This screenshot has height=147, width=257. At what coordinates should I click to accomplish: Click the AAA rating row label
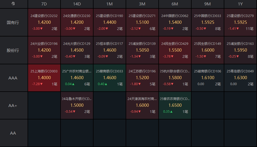14,78
